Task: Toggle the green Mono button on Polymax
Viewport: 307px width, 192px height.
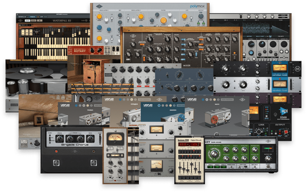Action: (198, 23)
